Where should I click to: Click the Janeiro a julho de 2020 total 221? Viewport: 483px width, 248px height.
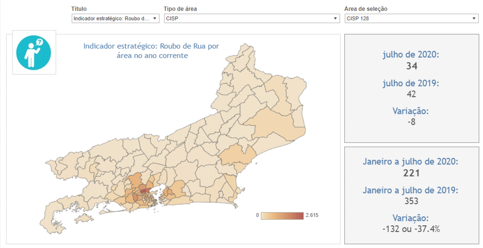click(411, 173)
